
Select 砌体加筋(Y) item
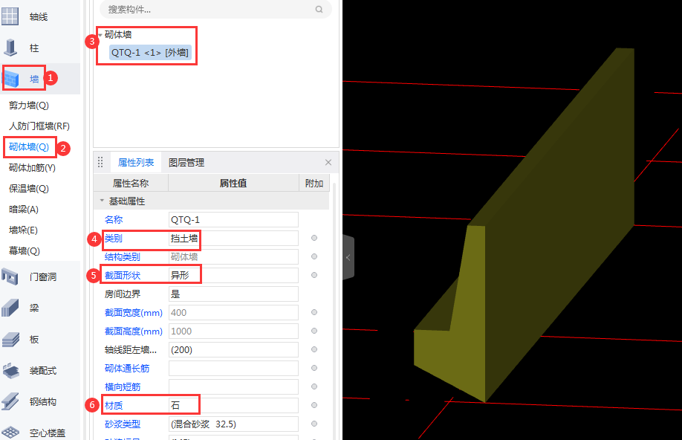coord(32,168)
